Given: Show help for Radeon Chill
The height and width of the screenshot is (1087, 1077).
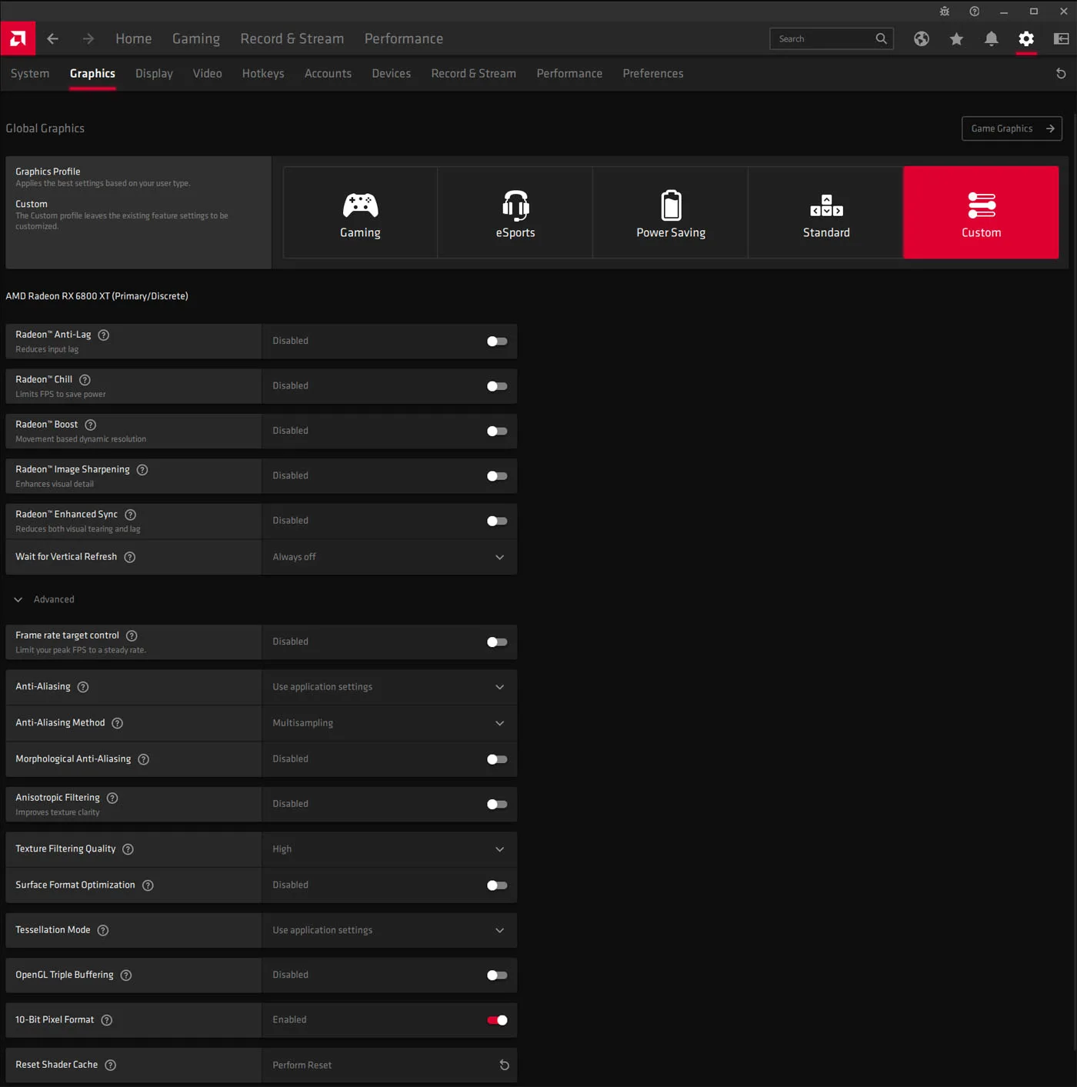Looking at the screenshot, I should coord(85,380).
